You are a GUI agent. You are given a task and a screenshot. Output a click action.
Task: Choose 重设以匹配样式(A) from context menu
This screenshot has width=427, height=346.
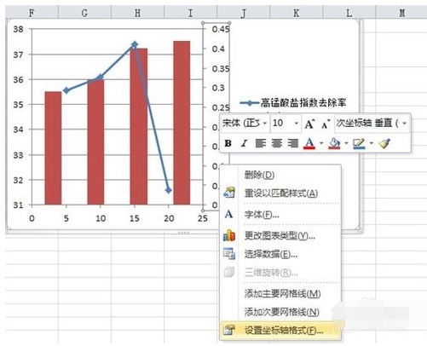tap(280, 193)
